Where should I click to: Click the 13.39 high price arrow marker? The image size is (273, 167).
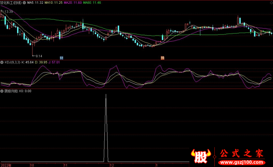(7, 12)
